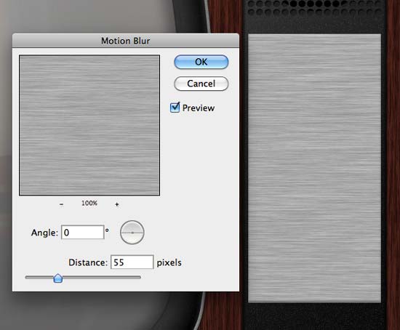
Task: Click the brushed metal panel on canvas
Action: tap(314, 169)
